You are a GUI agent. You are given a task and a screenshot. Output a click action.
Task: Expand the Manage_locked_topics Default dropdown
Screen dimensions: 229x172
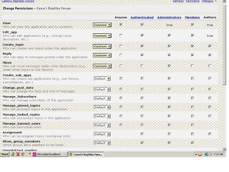[x=102, y=116]
